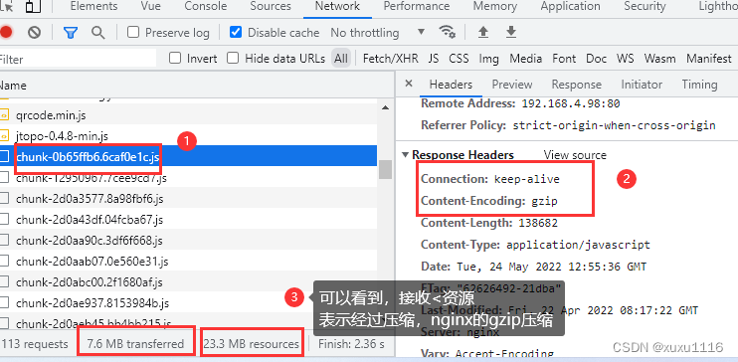Open network conditions wifi icon
Screen dimensions: 738x362
447,32
